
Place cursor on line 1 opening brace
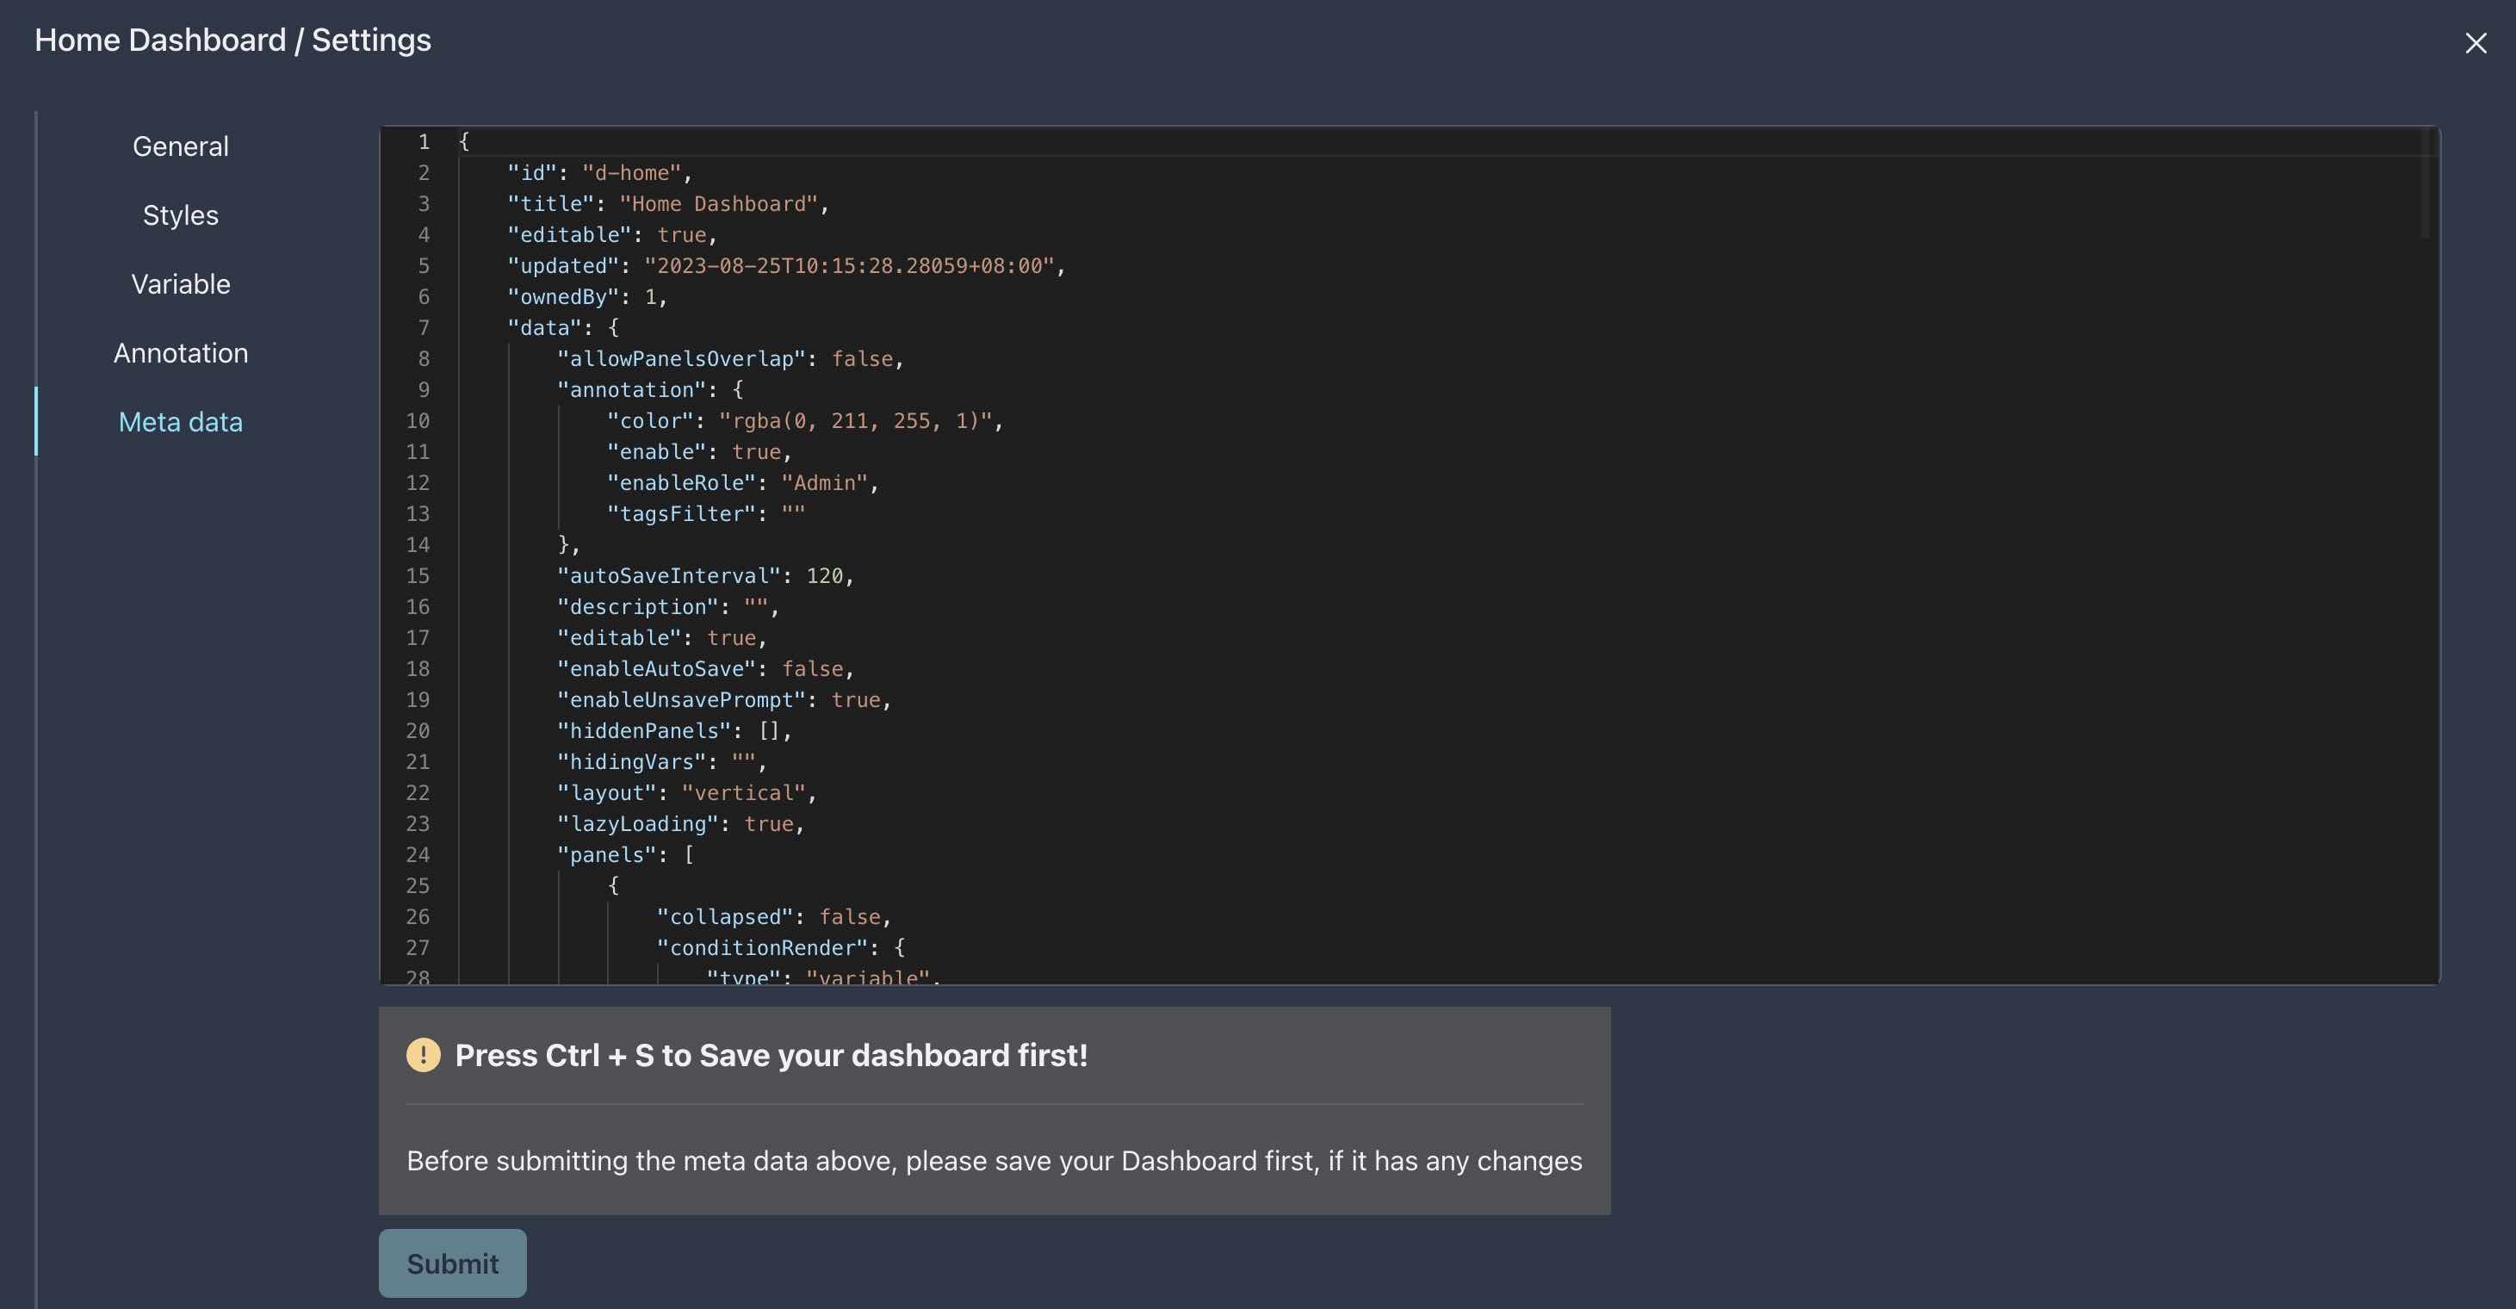click(x=464, y=141)
